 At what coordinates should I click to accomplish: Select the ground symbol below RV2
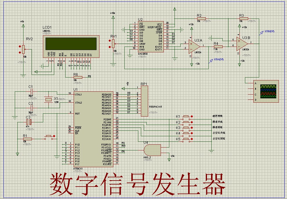23,76
